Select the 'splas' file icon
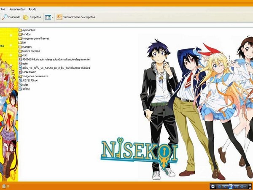This screenshot has height=190, width=253. click(20, 85)
